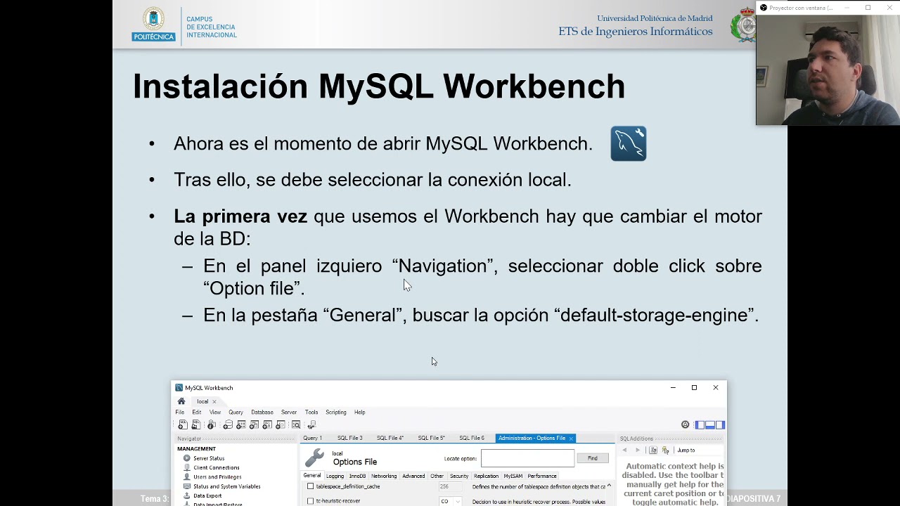Switch to the Query 1 tab
Screen dimensions: 900x506
[x=313, y=438]
